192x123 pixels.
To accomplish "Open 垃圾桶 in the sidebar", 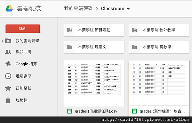I will pos(21,100).
